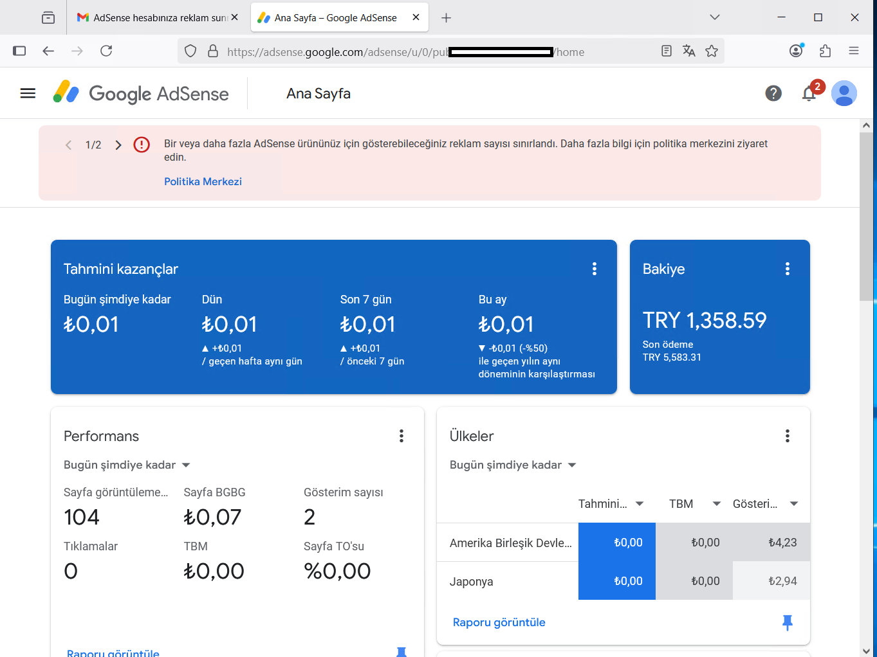Close the Ana Sayfa AdSense tab

(x=416, y=17)
